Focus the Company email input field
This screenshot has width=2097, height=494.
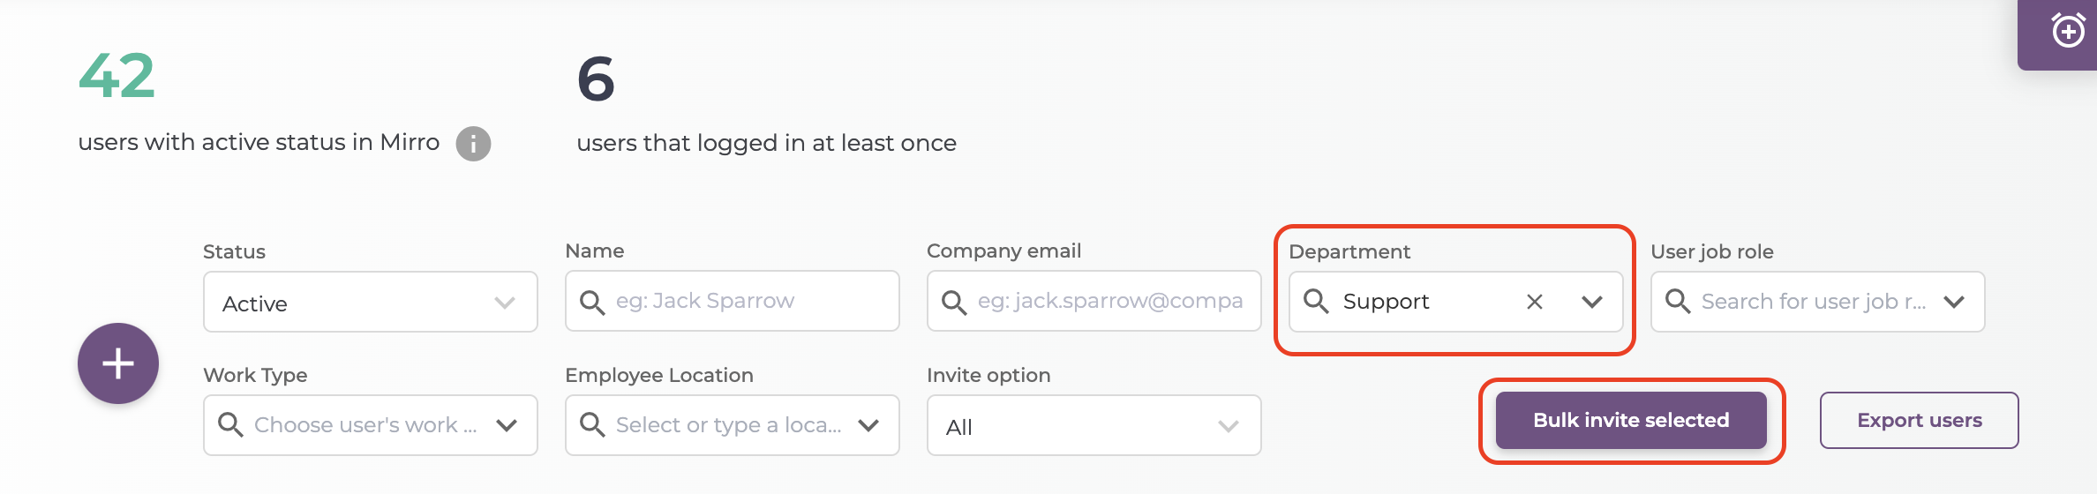pos(1094,301)
